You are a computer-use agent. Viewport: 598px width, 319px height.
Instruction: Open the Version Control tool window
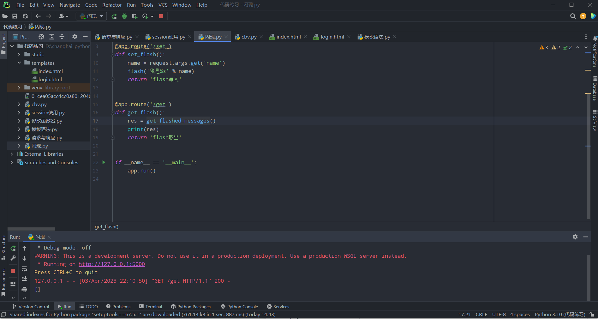(31, 307)
